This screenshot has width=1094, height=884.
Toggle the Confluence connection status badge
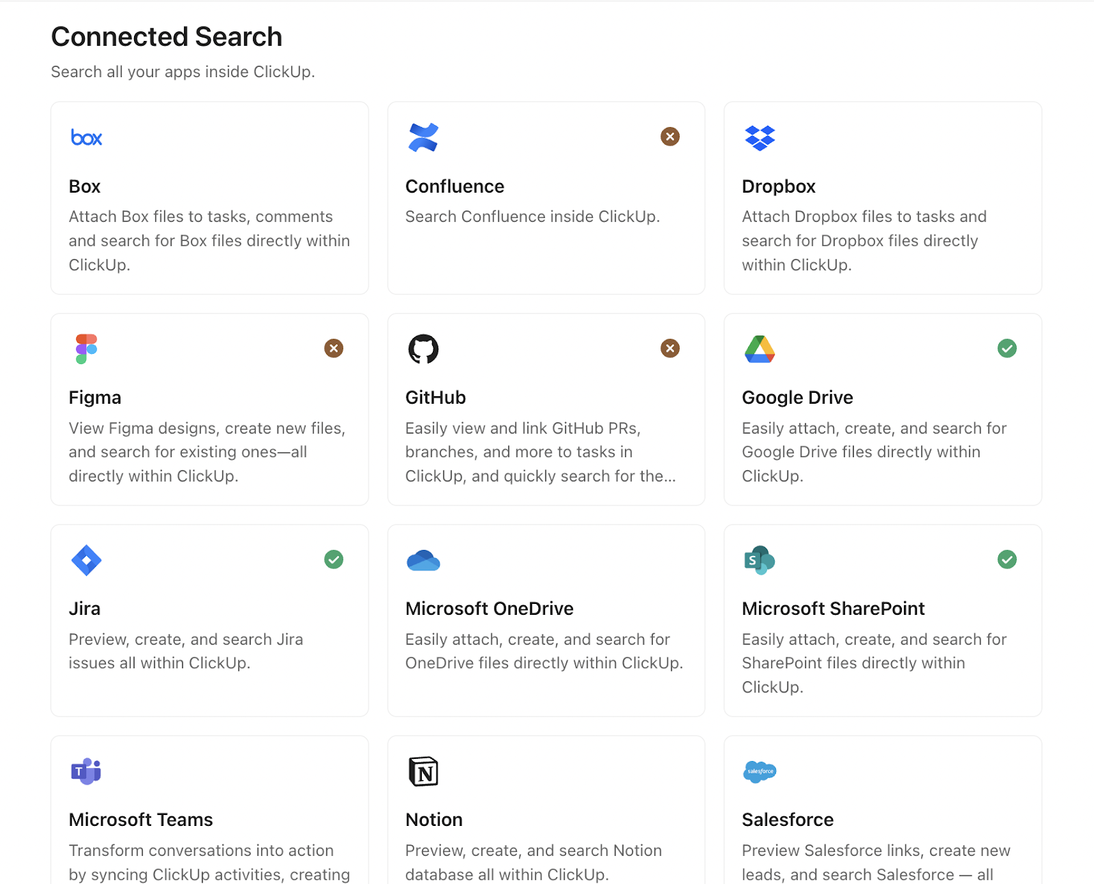[669, 137]
